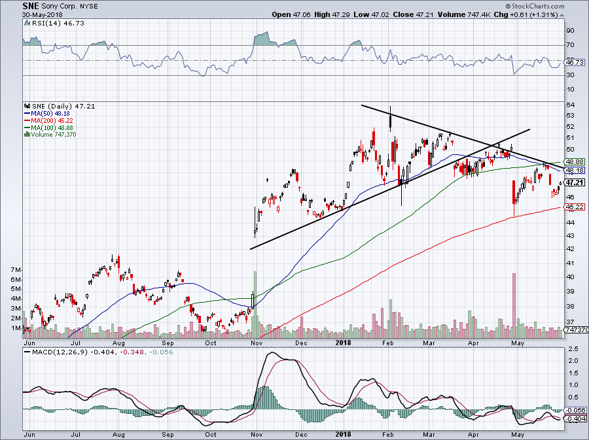
Task: Click the candlestick icon beside SNE (Daily)
Action: coord(27,106)
